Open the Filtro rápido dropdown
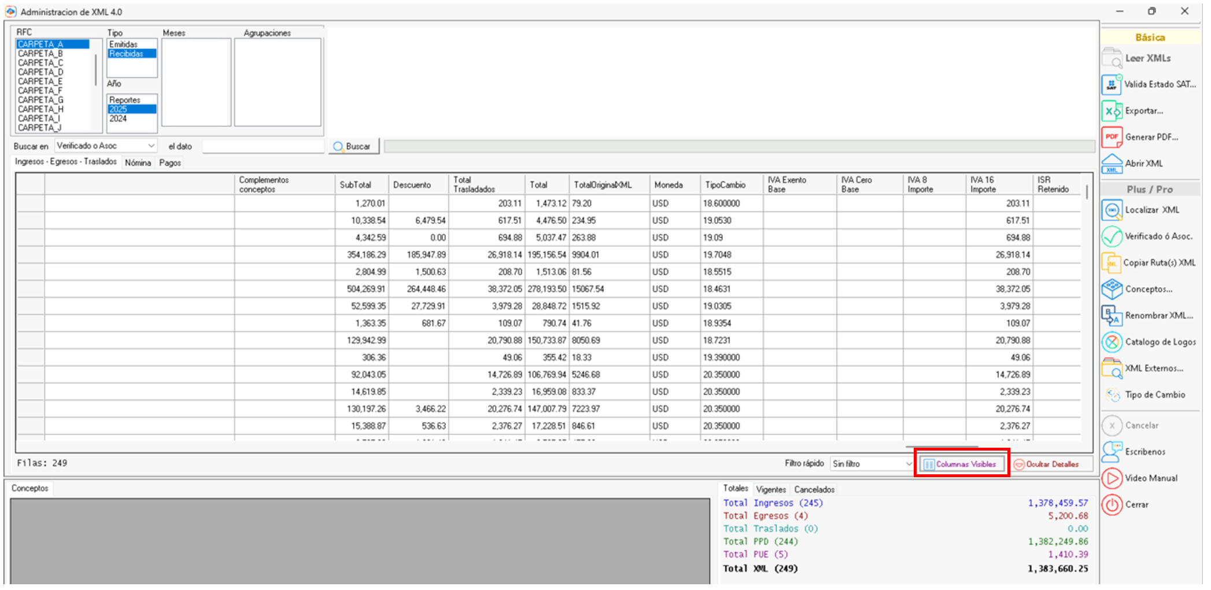 tap(907, 464)
